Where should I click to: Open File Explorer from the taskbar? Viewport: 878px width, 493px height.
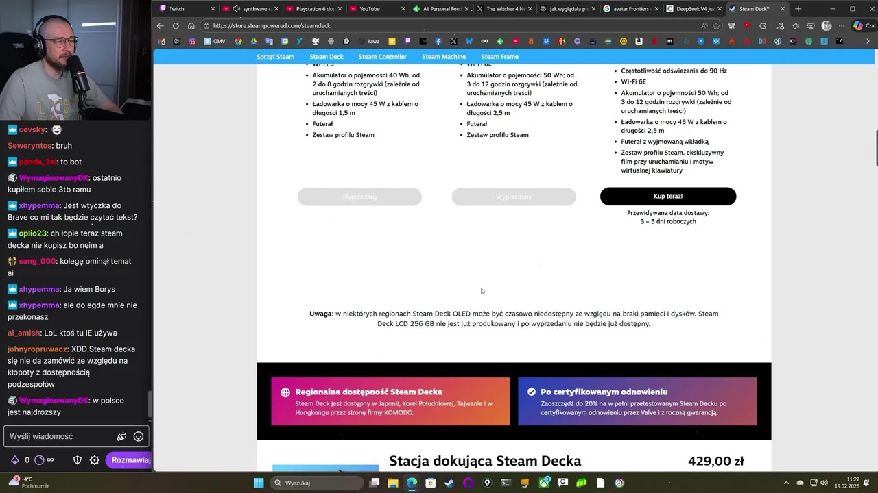pos(393,483)
